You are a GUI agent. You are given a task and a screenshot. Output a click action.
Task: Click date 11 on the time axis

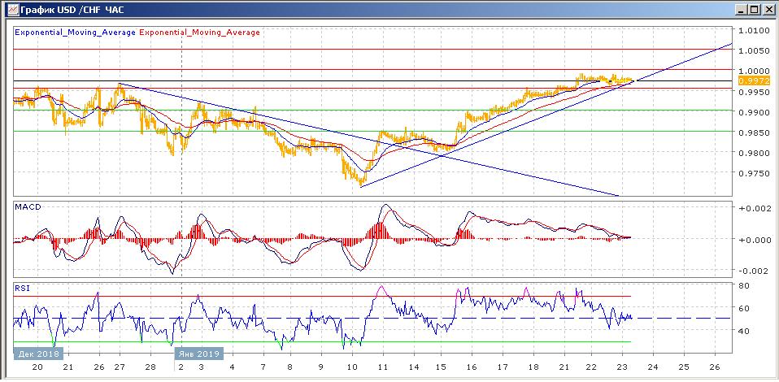[x=383, y=367]
